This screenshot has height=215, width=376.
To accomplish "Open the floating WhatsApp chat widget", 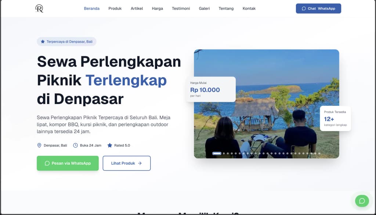I will click(362, 201).
